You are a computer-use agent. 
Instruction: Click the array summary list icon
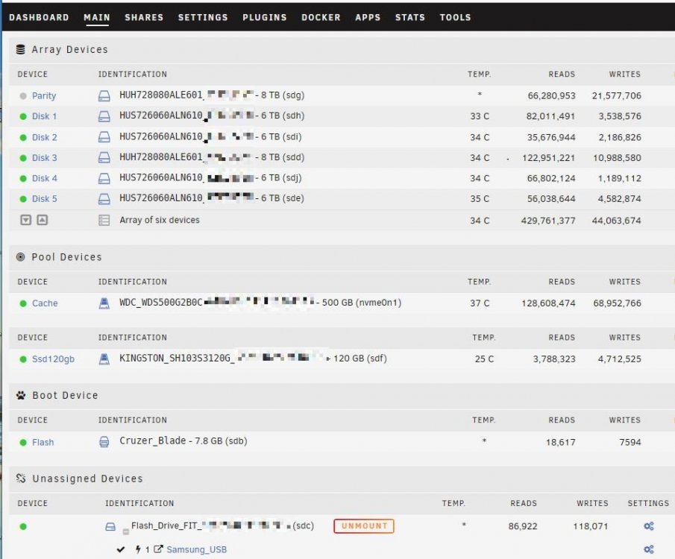click(x=104, y=221)
